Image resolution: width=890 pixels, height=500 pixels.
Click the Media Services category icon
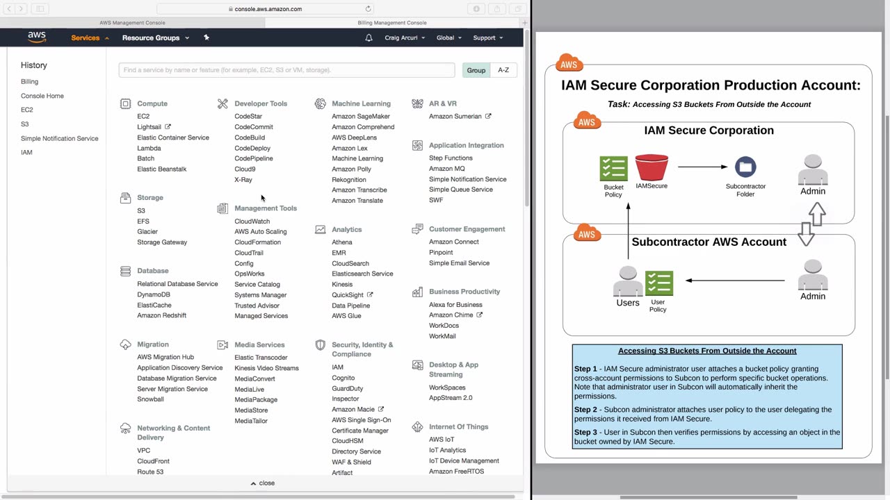coord(222,344)
